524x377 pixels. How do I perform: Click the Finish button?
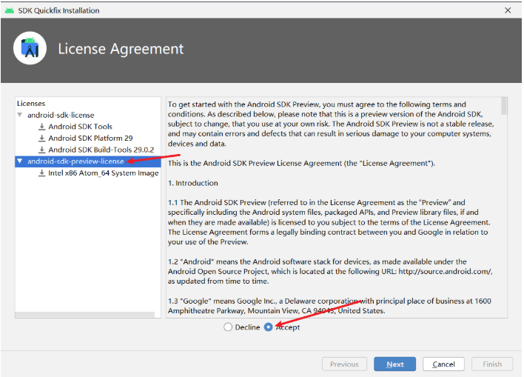click(492, 364)
